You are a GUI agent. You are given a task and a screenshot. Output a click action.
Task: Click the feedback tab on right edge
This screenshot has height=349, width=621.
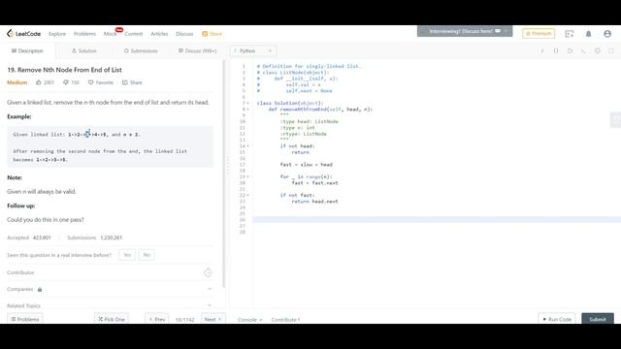[616, 120]
